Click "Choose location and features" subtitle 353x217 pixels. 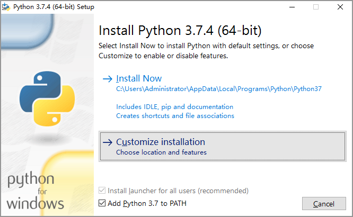[x=161, y=152]
